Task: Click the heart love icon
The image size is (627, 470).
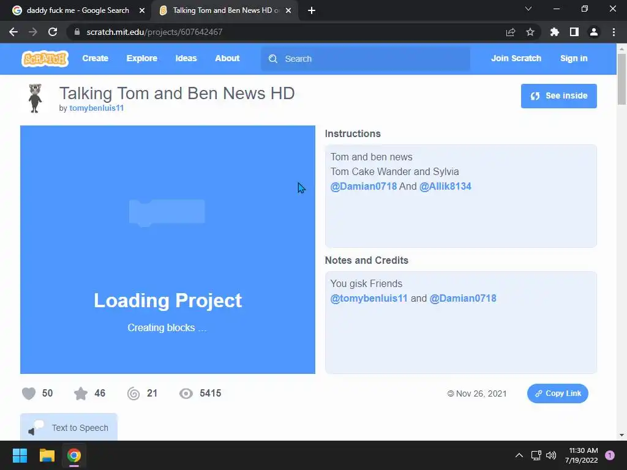Action: (x=29, y=394)
